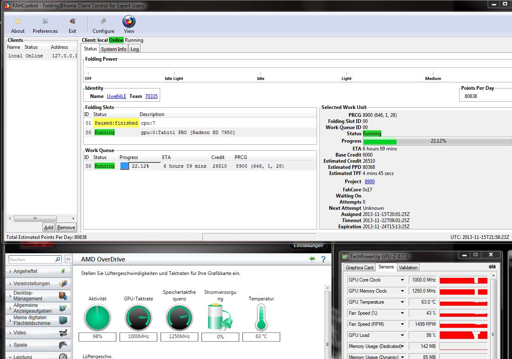Click the search magnifier in AMD panel
Viewport: 512px width, 359px height.
point(58,259)
